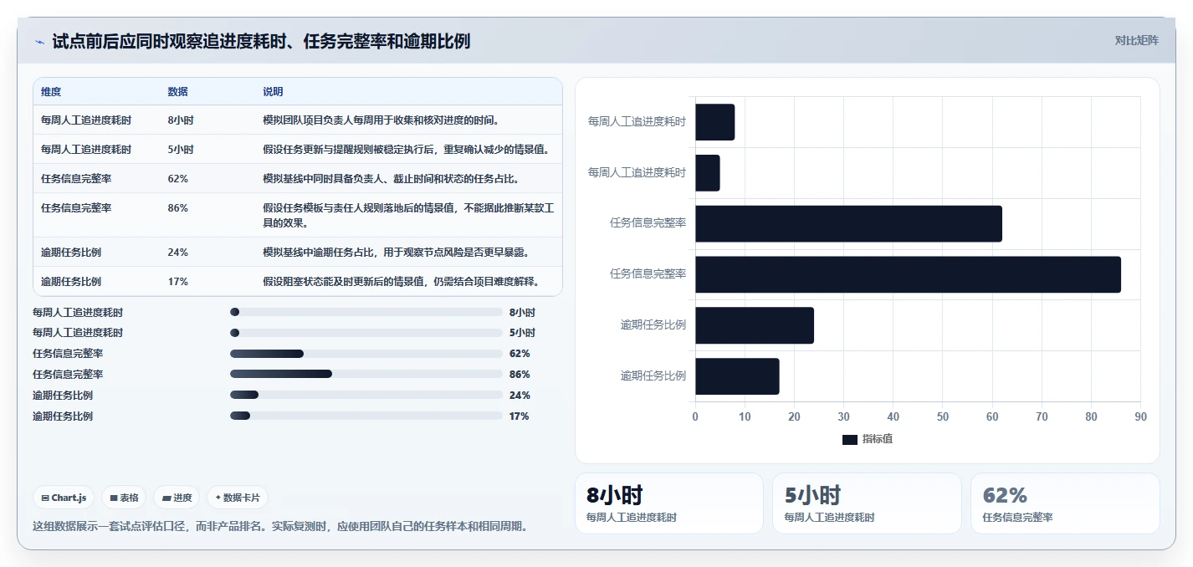Select the 数据卡片 chip
The height and width of the screenshot is (567, 1193).
click(x=238, y=498)
